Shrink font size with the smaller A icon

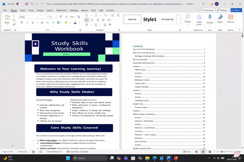[66, 17]
